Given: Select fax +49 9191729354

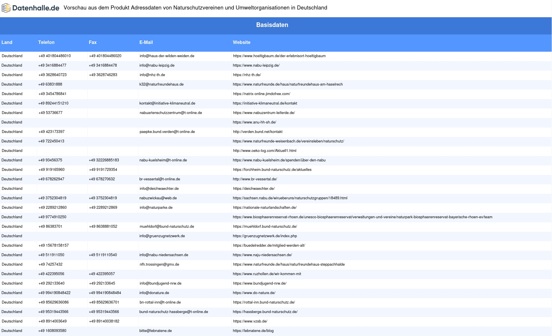Looking at the screenshot, I should pyautogui.click(x=103, y=170).
